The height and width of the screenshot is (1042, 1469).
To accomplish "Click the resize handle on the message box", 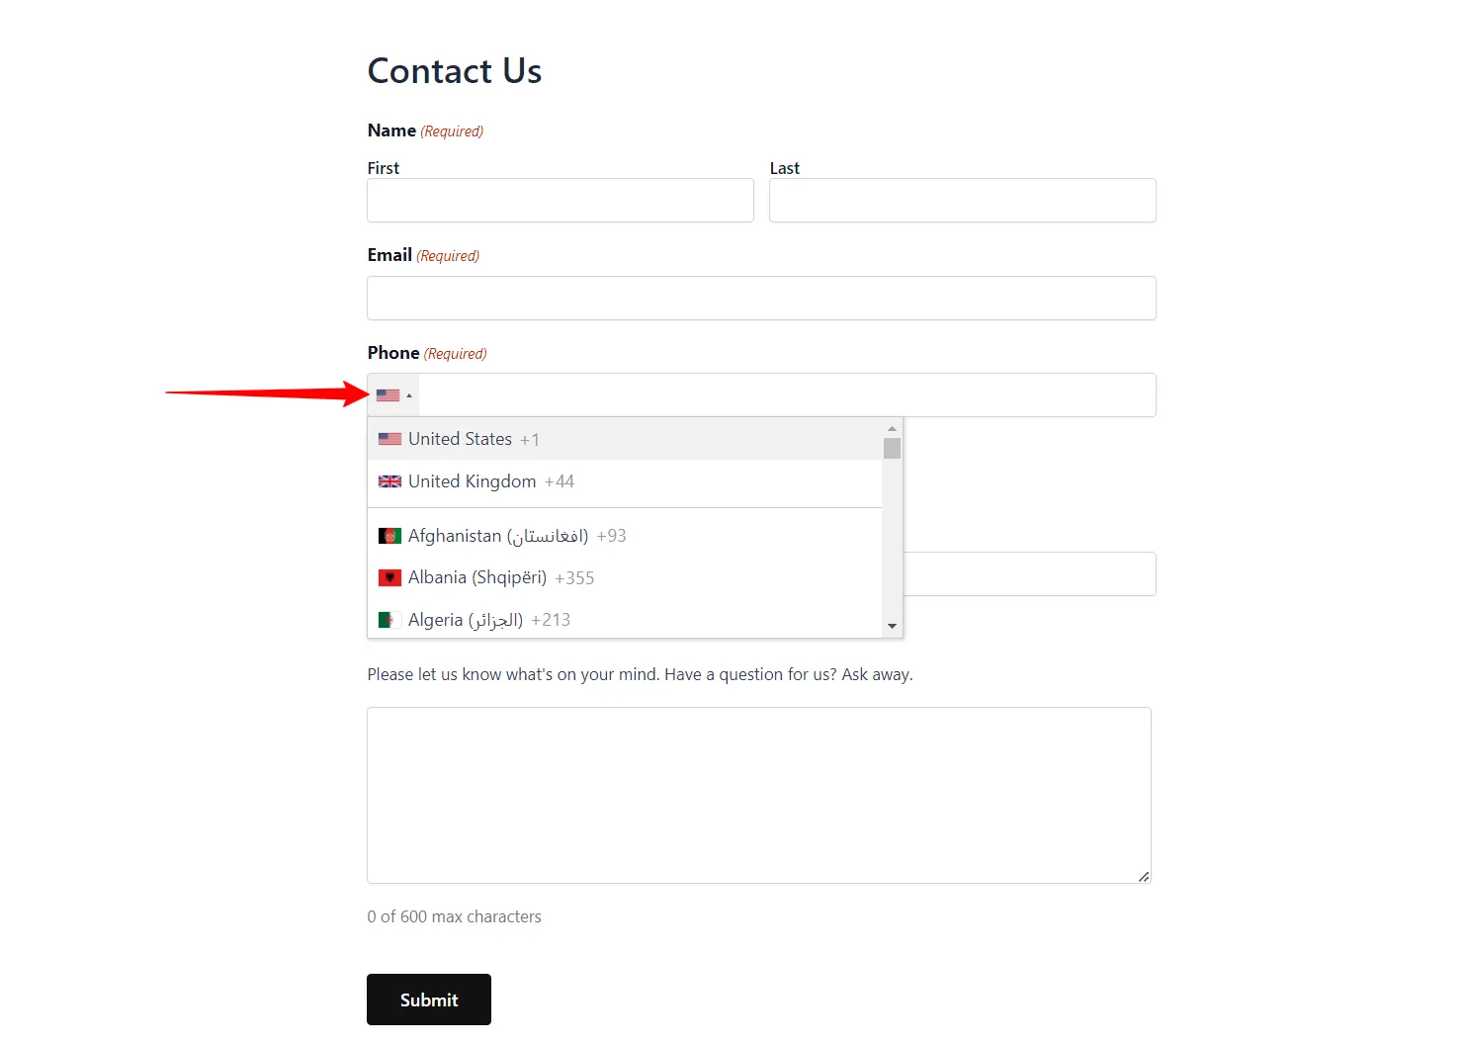I will (x=1145, y=876).
